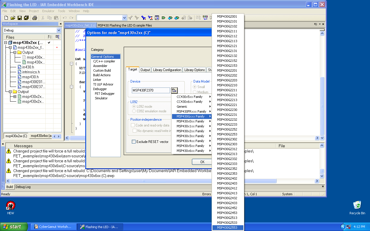Screen dimensions: 370x231
Task: Select the C092 emulation mode radio button
Action: click(x=134, y=111)
